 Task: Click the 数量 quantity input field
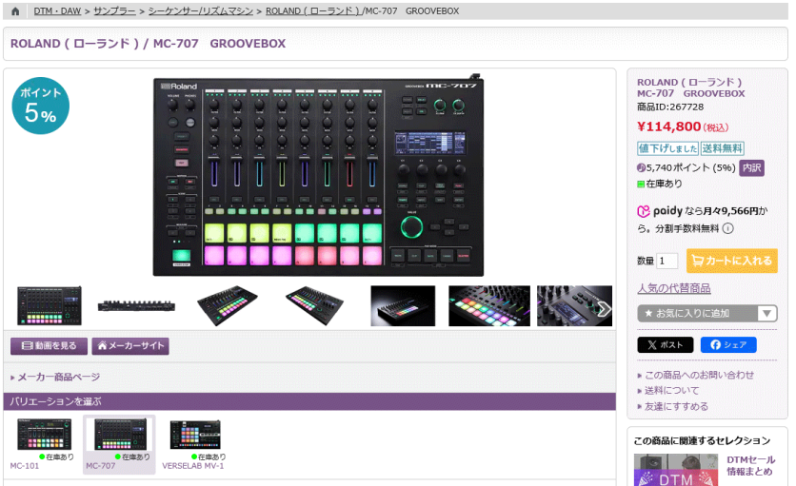pos(667,261)
